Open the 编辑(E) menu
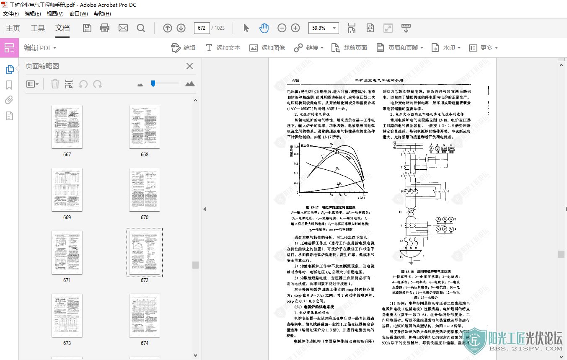This screenshot has width=567, height=360. [33, 14]
